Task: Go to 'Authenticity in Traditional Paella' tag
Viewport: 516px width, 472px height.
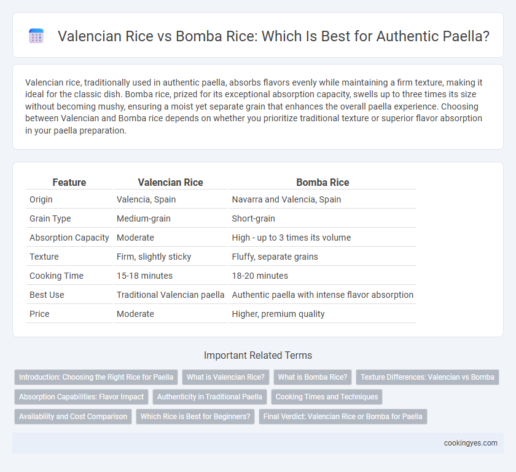Action: point(209,396)
